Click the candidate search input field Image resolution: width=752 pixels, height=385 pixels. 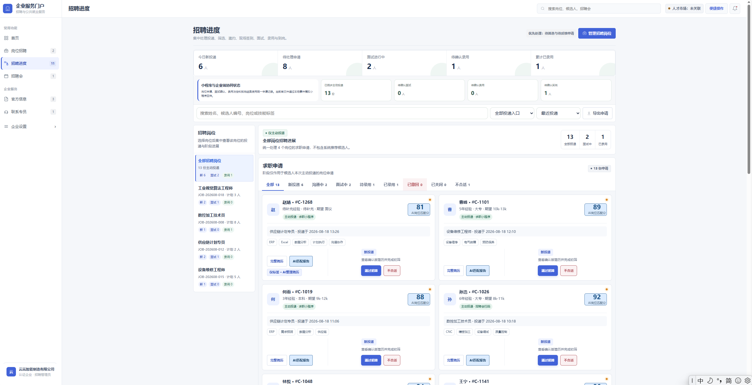coord(342,113)
